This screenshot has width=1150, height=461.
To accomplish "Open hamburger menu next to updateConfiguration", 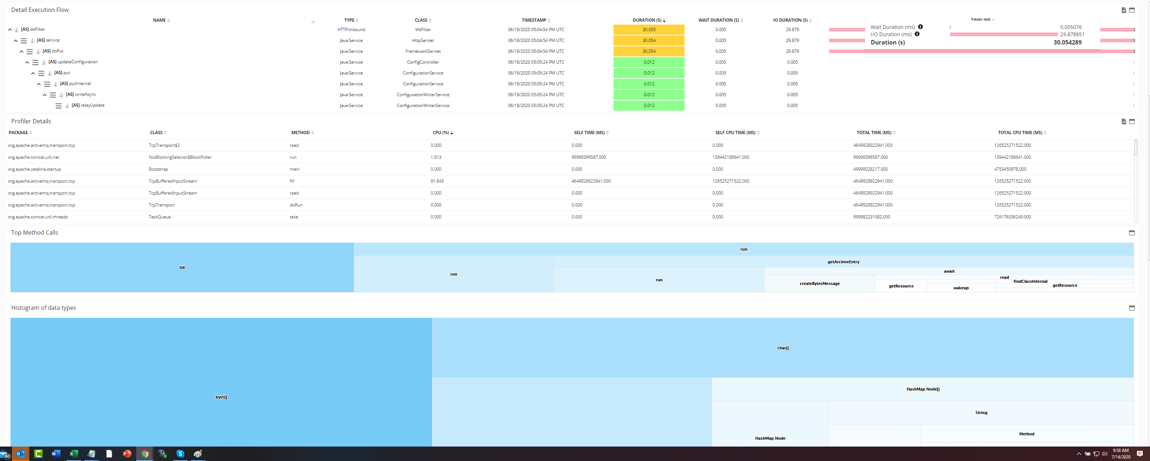I will click(x=35, y=63).
